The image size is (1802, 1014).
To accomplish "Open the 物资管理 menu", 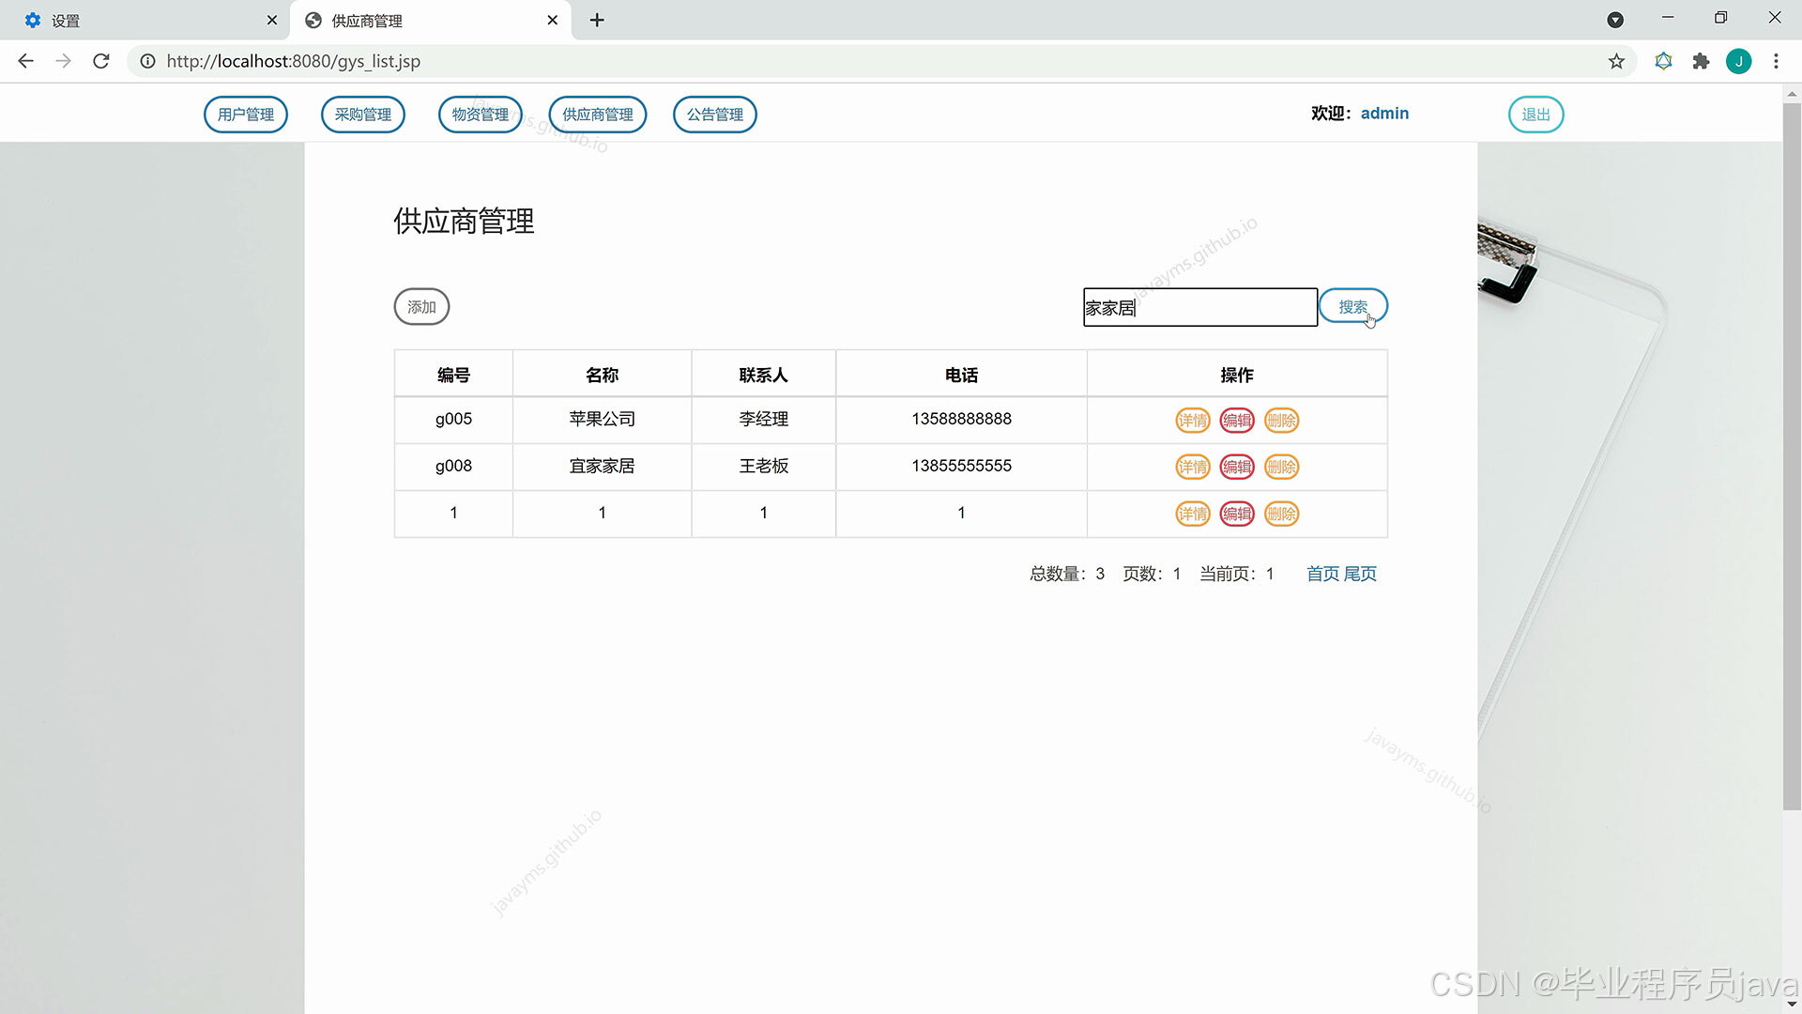I will [x=481, y=115].
